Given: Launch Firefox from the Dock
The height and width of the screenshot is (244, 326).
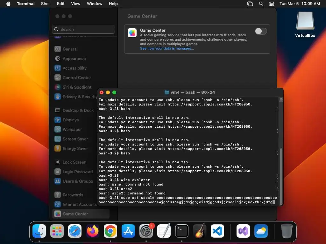Looking at the screenshot, I should pyautogui.click(x=93, y=231).
